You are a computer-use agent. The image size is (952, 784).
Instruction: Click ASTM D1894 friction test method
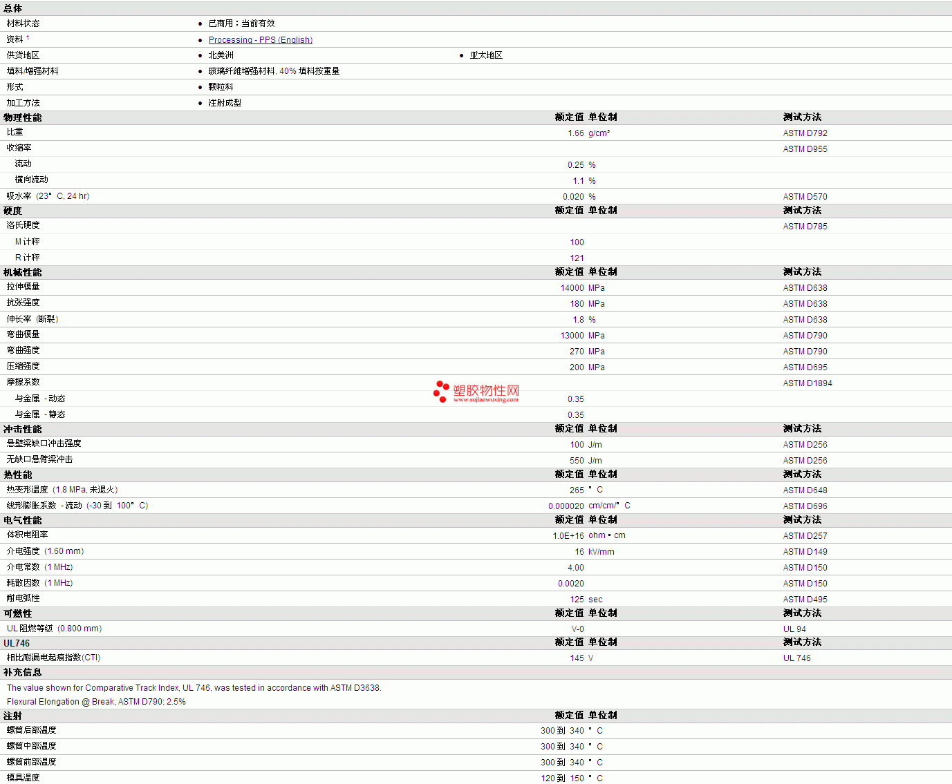pos(808,383)
